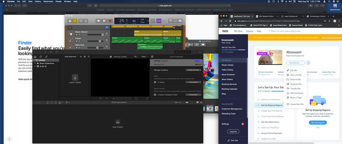The width and height of the screenshot is (342, 144).
Task: Open Titles and Generators sidebar icon
Action: (x=46, y=56)
